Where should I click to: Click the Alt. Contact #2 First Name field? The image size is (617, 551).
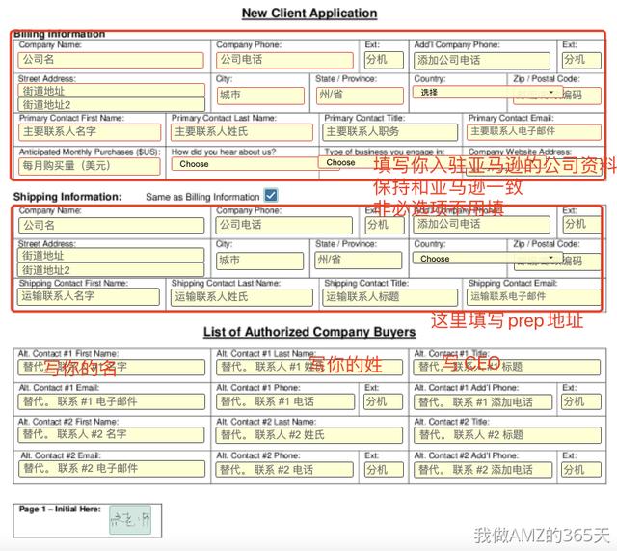pyautogui.click(x=112, y=435)
